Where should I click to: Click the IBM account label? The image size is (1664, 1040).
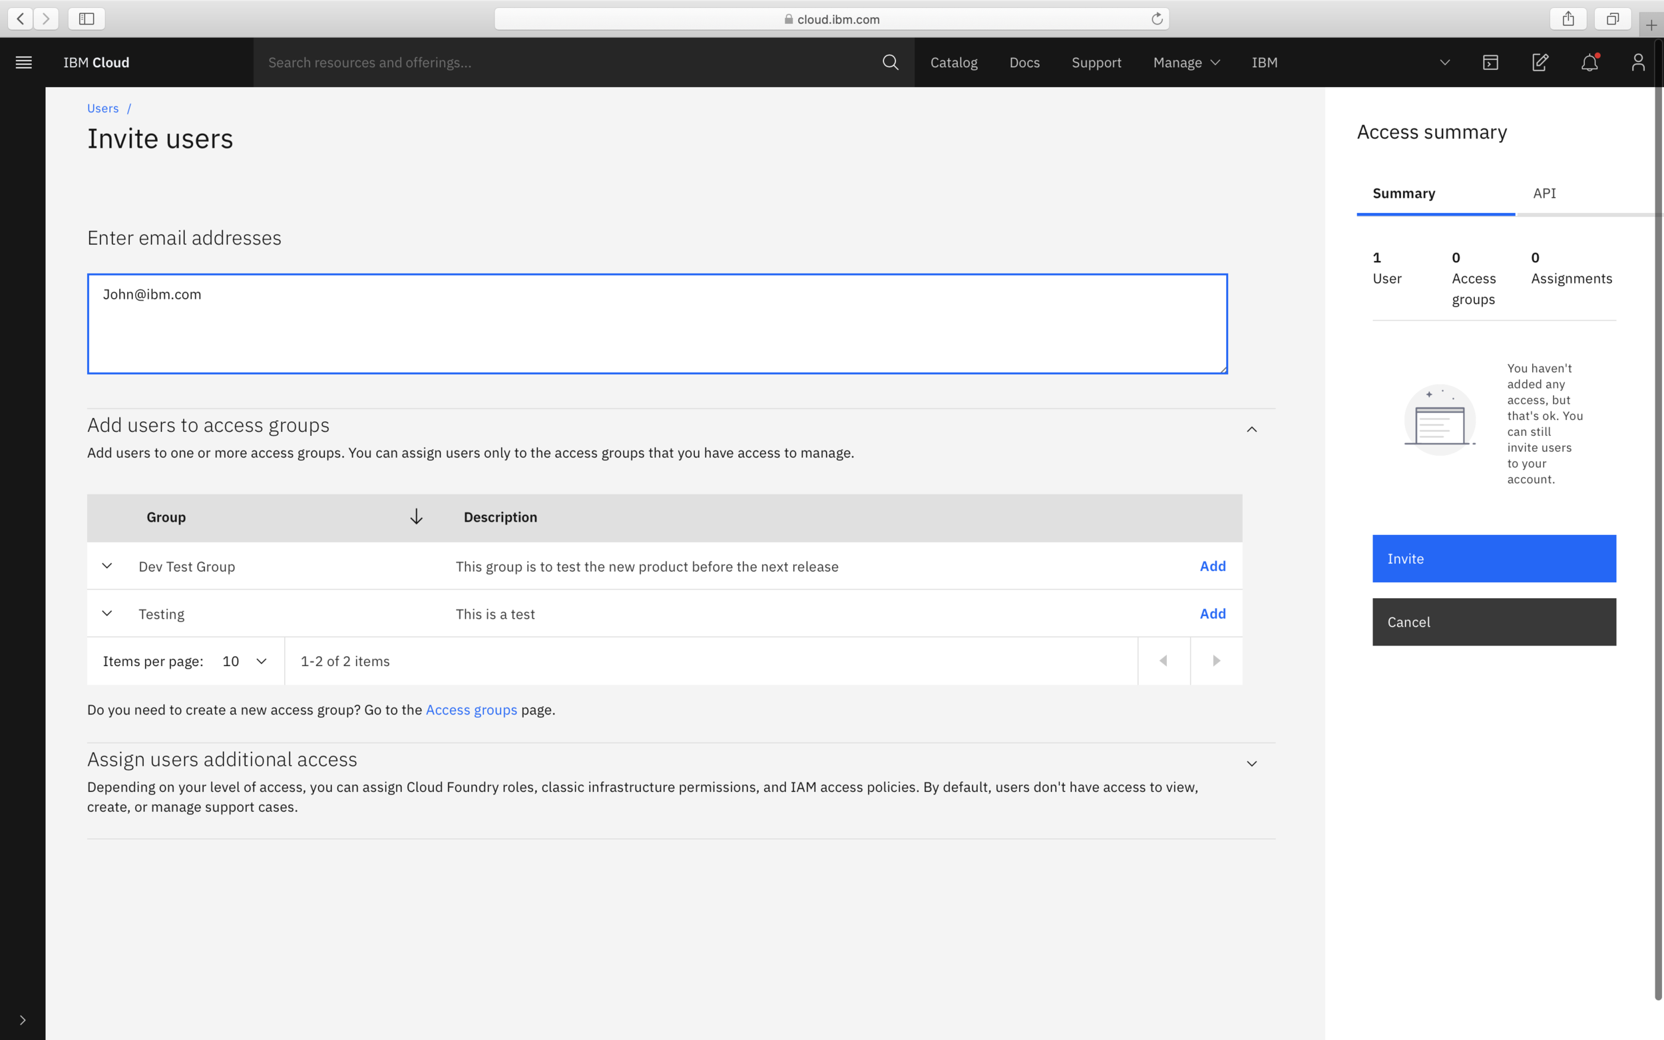[x=1265, y=63]
